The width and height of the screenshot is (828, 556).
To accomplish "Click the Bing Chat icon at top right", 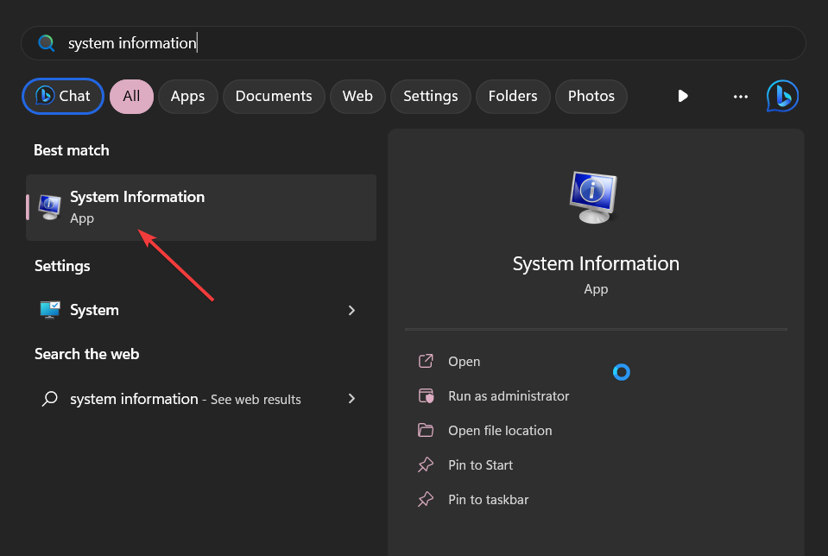I will point(782,96).
